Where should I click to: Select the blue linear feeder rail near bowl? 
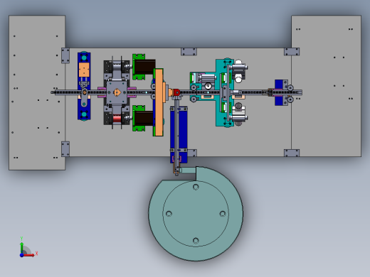coord(179,134)
